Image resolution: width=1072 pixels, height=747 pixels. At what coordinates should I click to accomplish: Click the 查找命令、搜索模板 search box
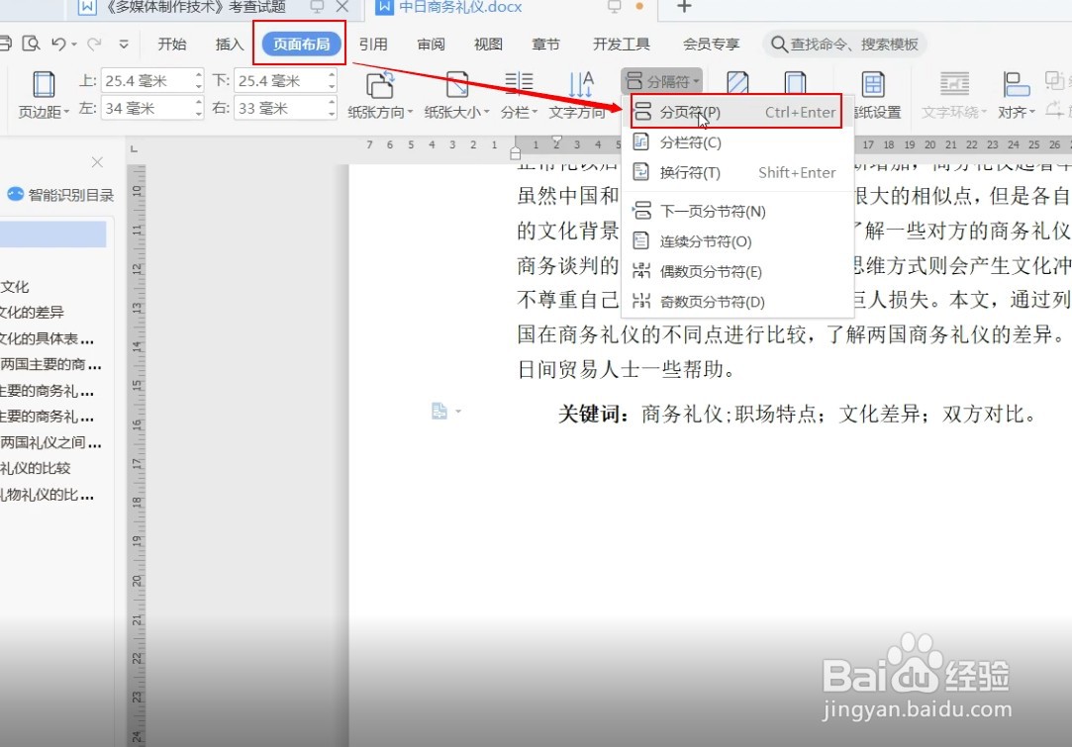tap(844, 44)
